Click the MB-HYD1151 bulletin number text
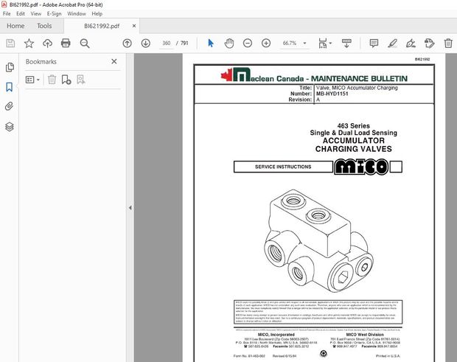Screen dimensions: 457x362 click(332, 94)
